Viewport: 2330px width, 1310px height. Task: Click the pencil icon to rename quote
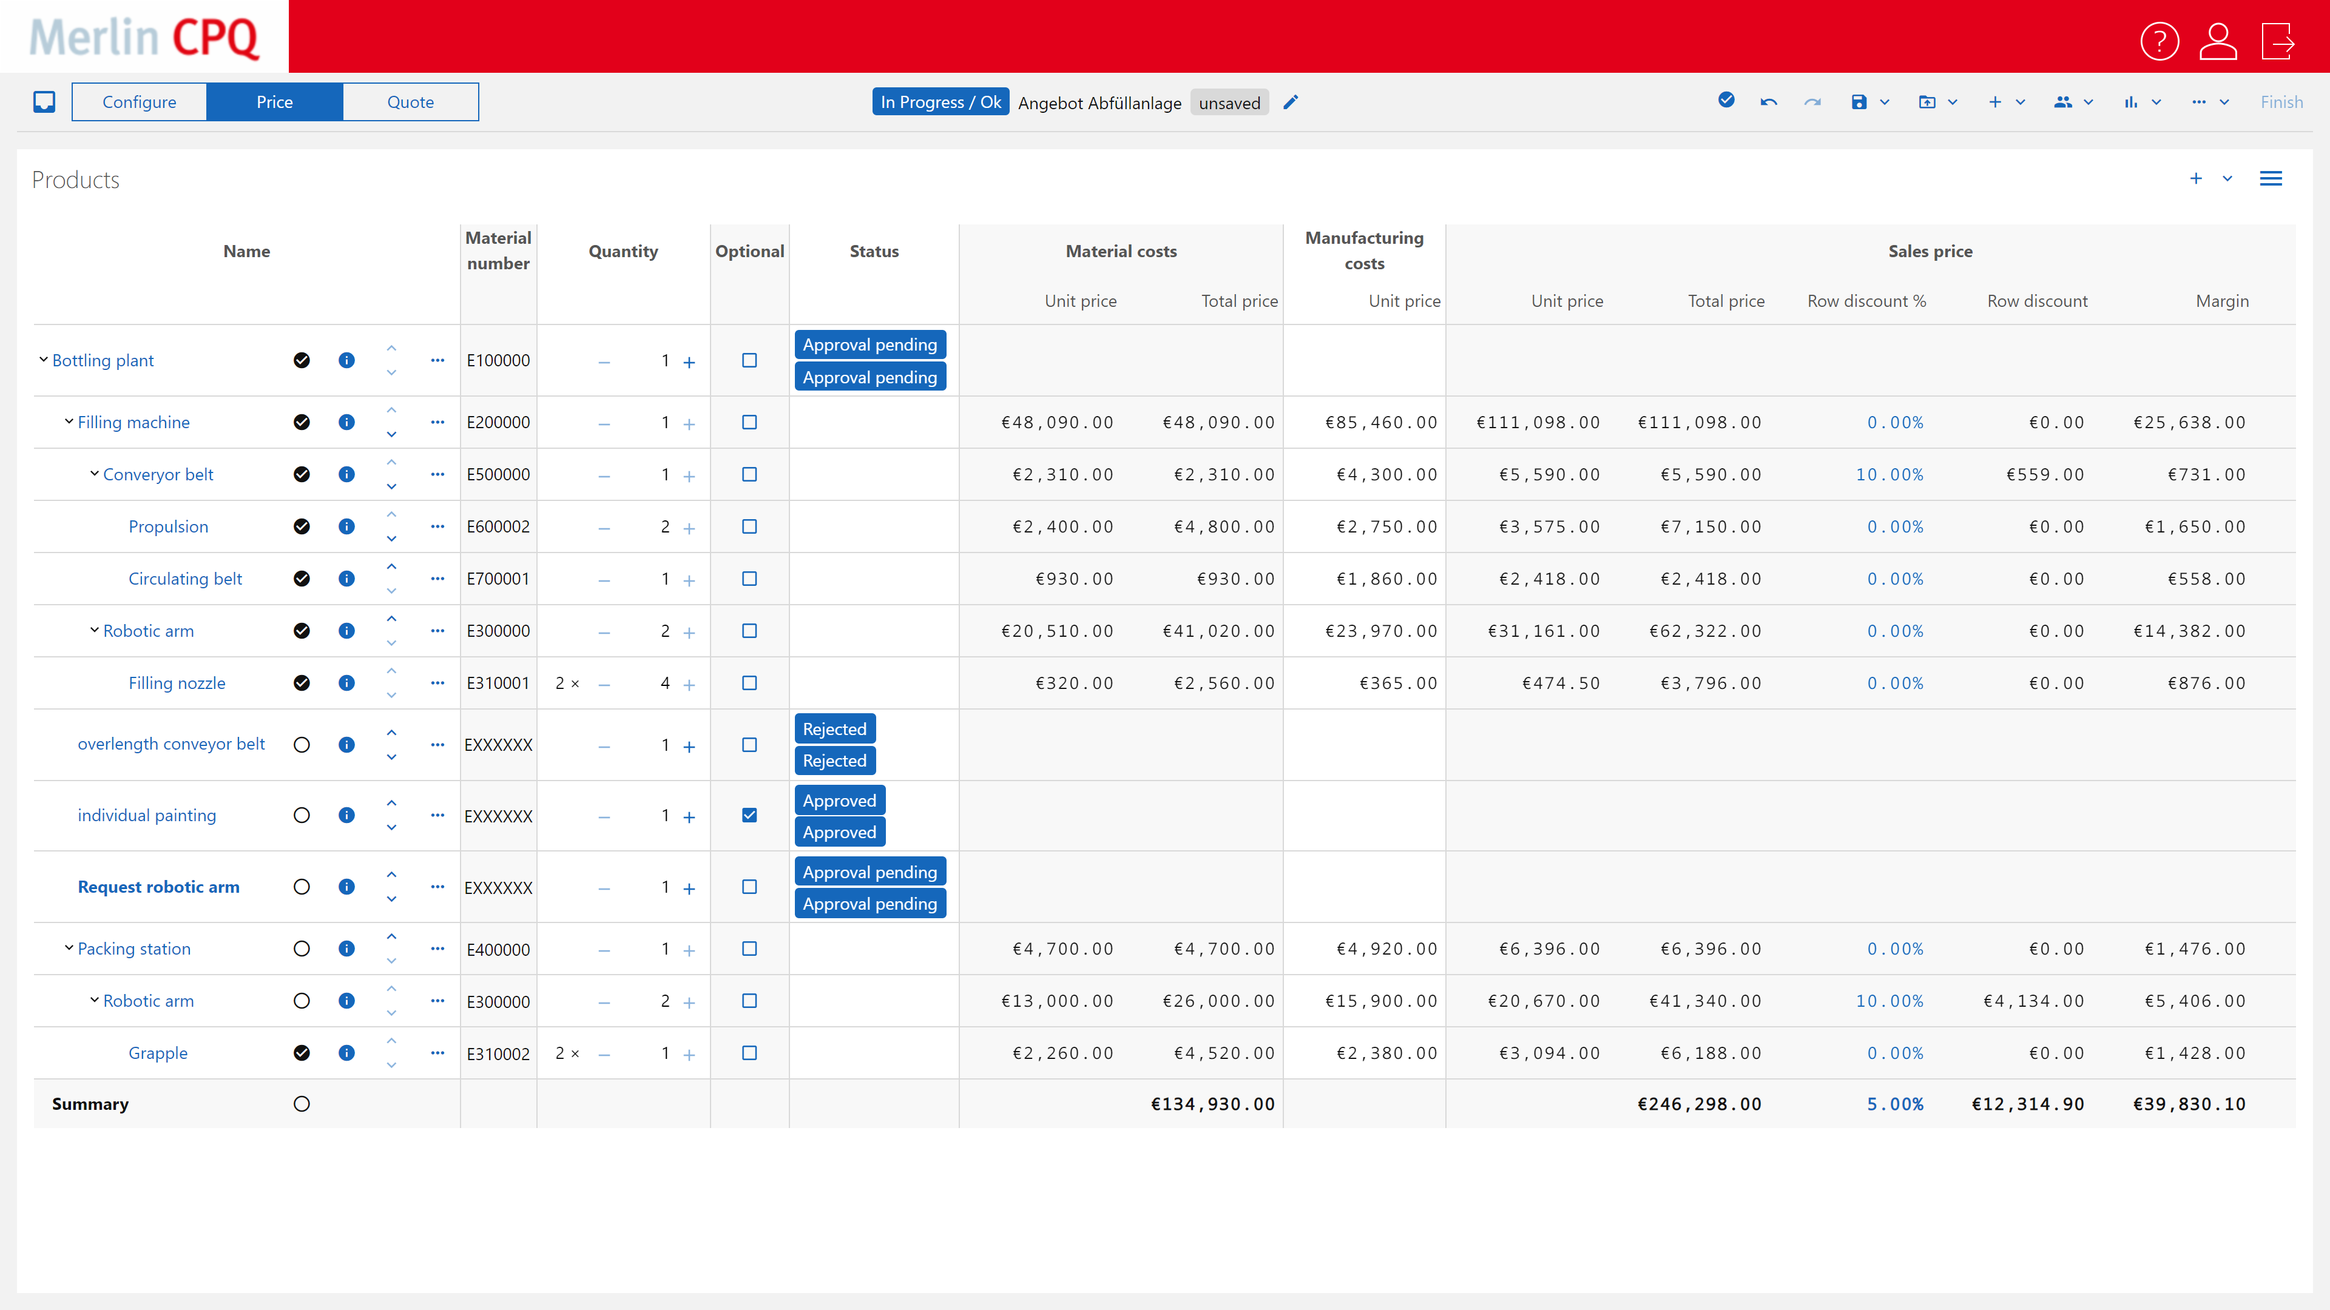1291,102
